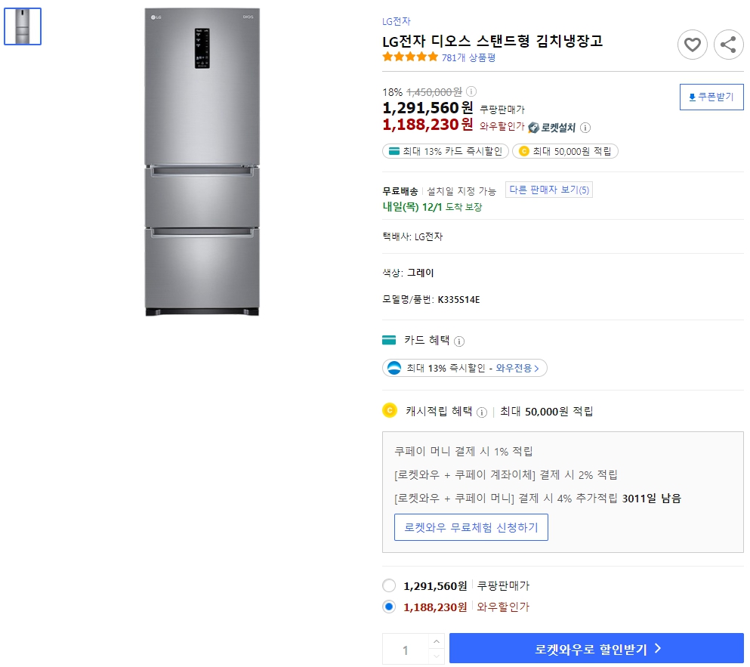Open the info icon next to 카드 혜택
Viewport: 750px width, 667px height.
pyautogui.click(x=459, y=341)
